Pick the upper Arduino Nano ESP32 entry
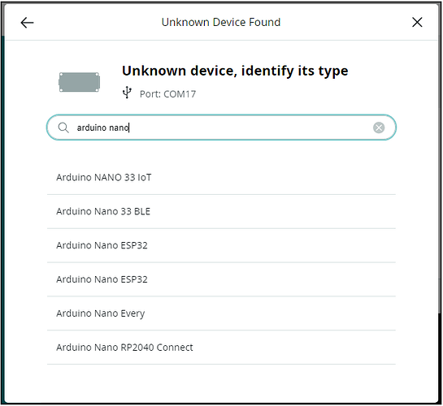 221,245
